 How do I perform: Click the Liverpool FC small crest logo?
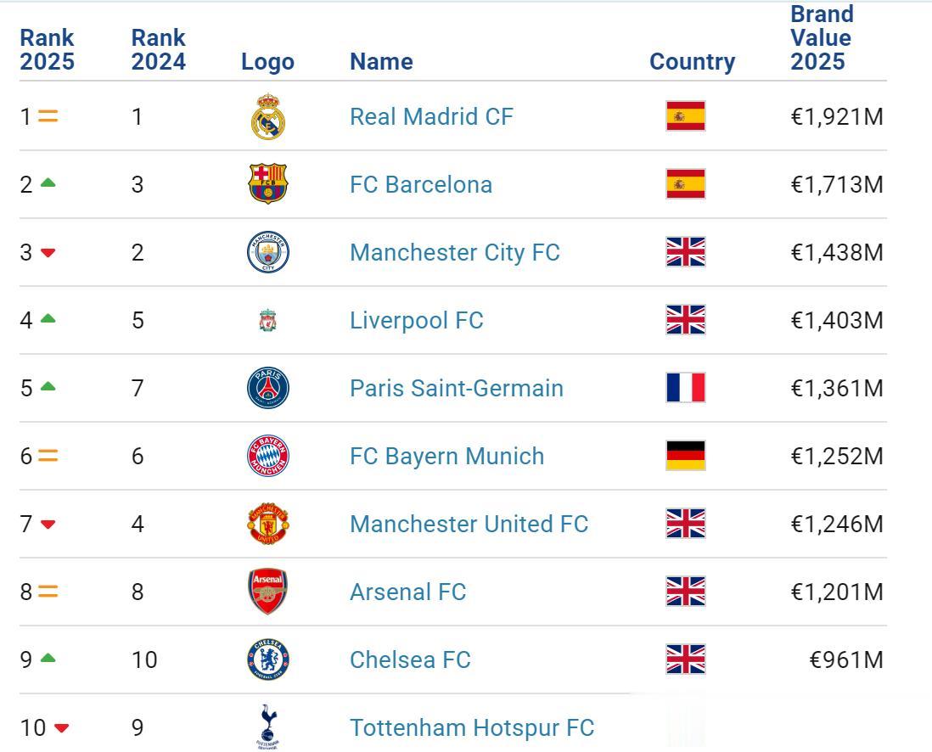click(268, 321)
